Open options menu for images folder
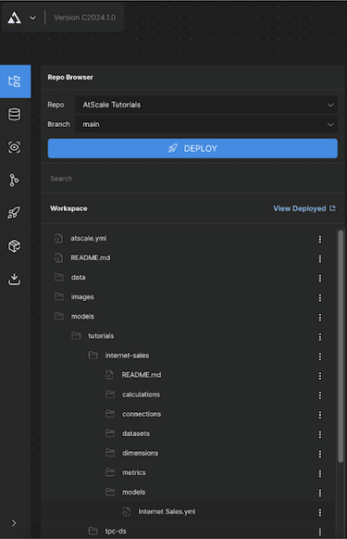Screen dimensions: 347x539 click(320, 297)
